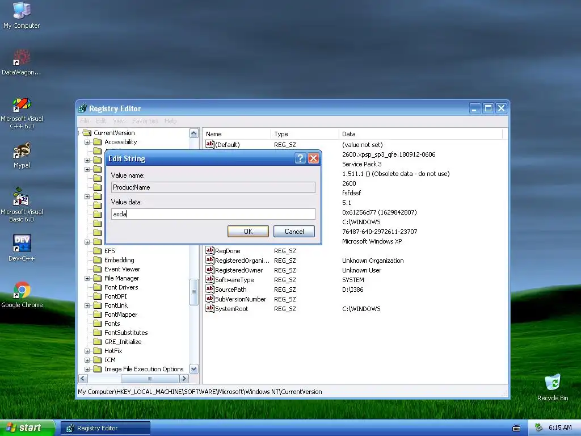Image resolution: width=581 pixels, height=436 pixels.
Task: Click the Embedding folder icon
Action: coord(97,260)
